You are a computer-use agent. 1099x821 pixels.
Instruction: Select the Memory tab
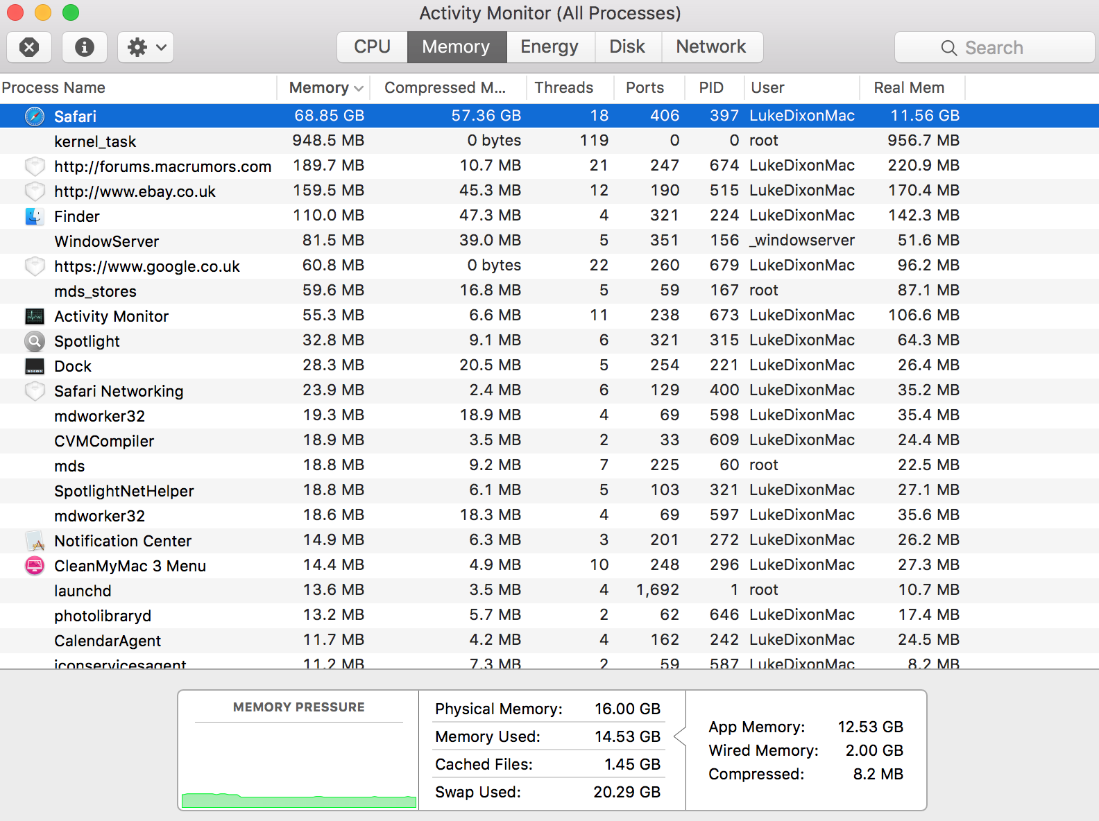[x=456, y=46]
